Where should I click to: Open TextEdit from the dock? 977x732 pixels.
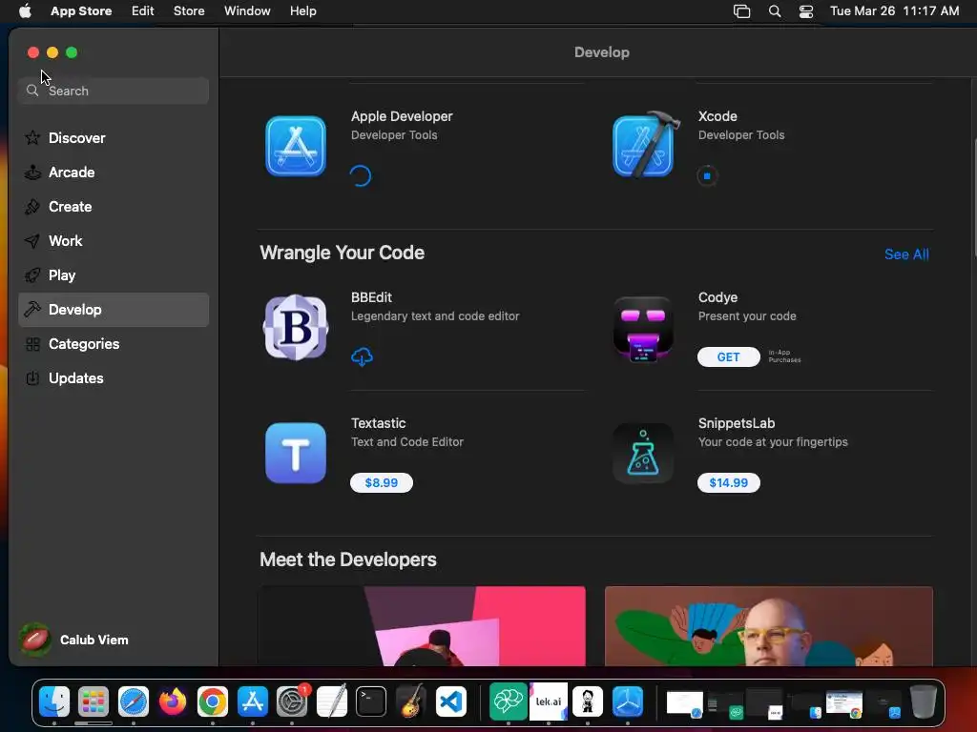(x=331, y=701)
